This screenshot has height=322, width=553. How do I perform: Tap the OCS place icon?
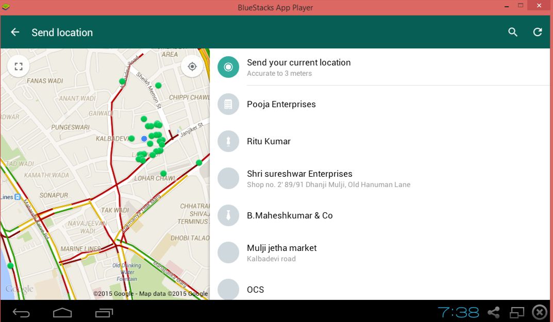[228, 290]
